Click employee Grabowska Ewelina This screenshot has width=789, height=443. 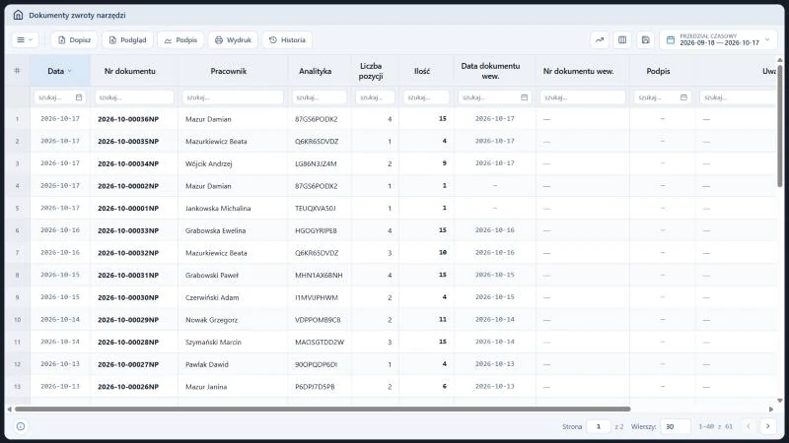(215, 230)
